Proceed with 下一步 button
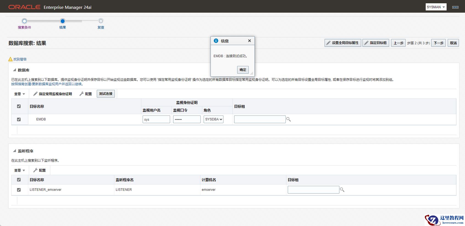The width and height of the screenshot is (465, 226). 439,43
